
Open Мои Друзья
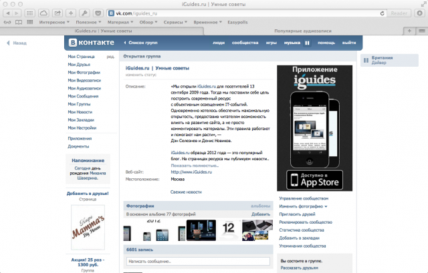(79, 65)
